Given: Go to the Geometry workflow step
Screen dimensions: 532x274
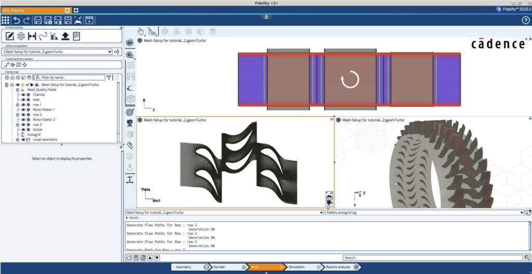Looking at the screenshot, I should coord(190,267).
